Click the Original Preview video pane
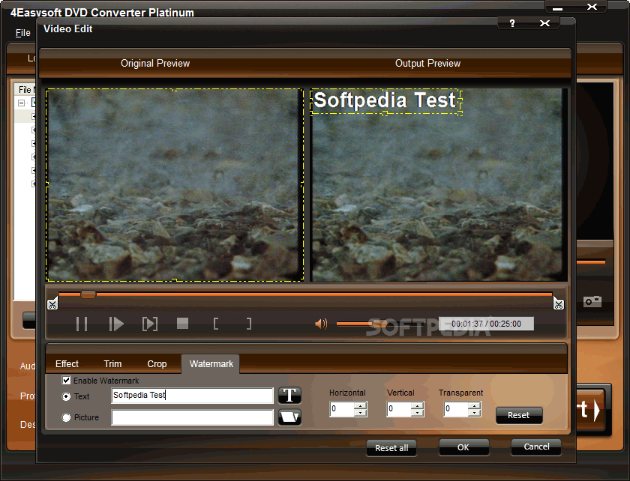Image resolution: width=630 pixels, height=481 pixels. click(x=174, y=185)
